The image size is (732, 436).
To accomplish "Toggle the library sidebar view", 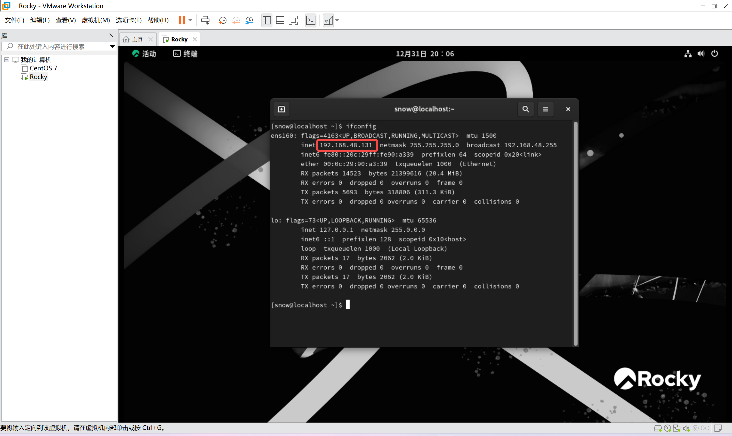I will click(267, 20).
